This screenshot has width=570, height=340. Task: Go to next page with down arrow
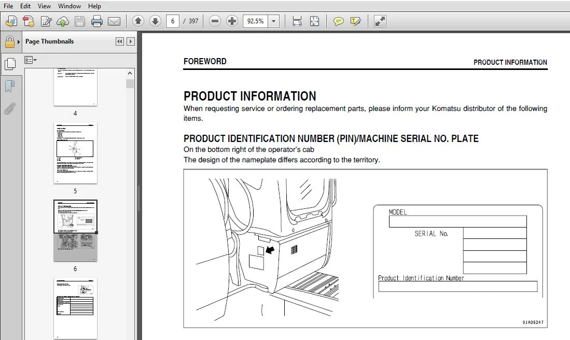click(155, 21)
